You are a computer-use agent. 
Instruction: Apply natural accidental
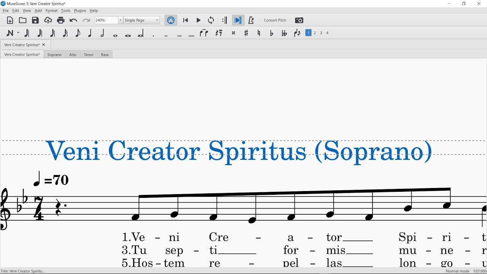259,33
